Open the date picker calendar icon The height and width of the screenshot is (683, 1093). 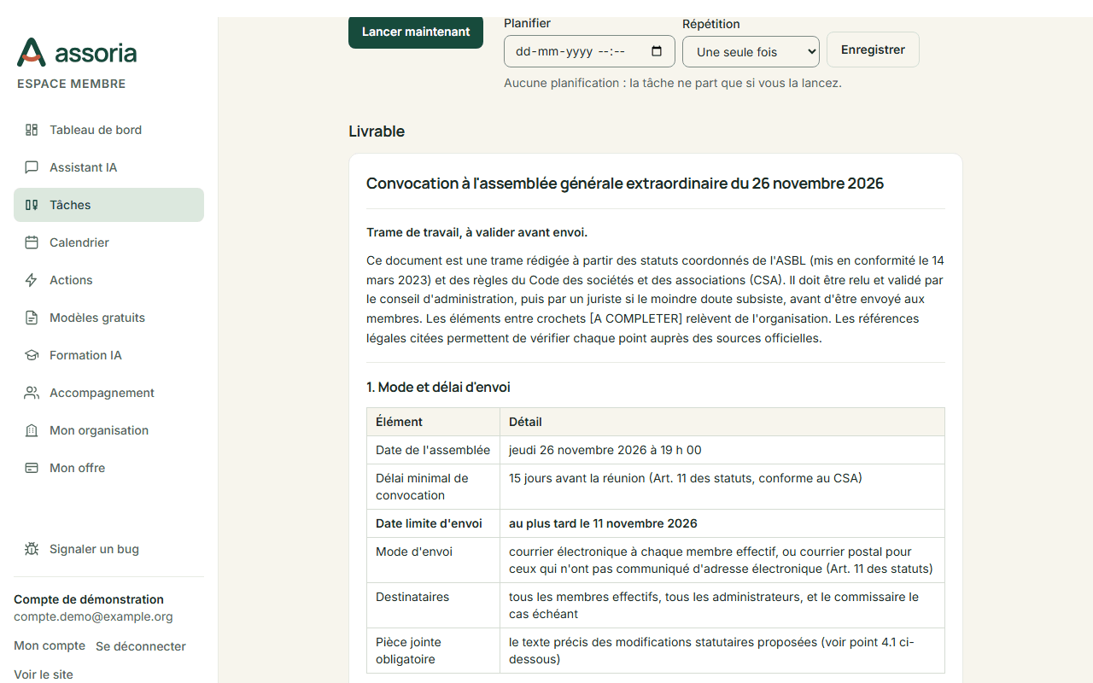[657, 51]
